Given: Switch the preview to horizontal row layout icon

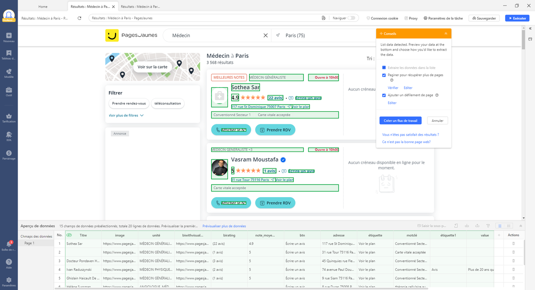Looking at the screenshot, I should coord(500,226).
